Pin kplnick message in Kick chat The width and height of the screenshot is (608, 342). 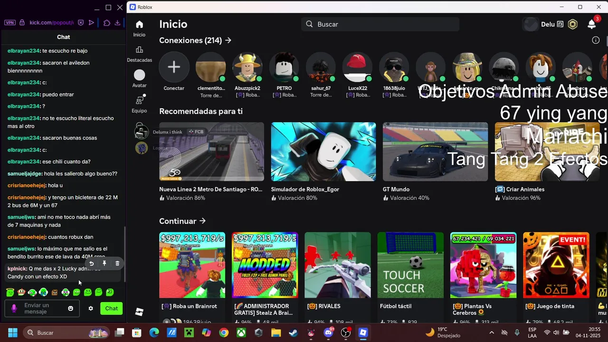[x=104, y=263]
